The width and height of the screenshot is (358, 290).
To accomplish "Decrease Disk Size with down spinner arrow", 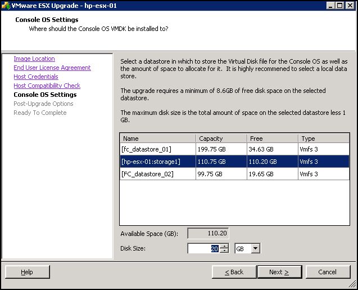I will pyautogui.click(x=224, y=251).
